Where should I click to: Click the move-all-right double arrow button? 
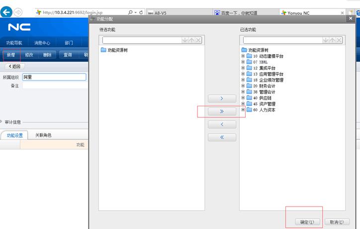click(x=221, y=112)
